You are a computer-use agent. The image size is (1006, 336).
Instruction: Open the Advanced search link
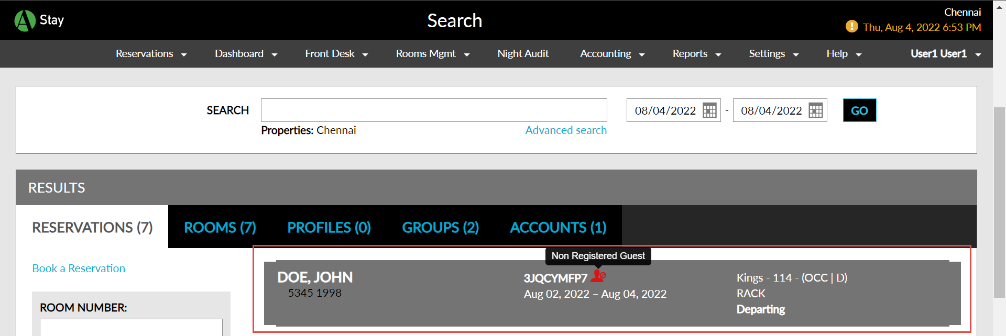[566, 130]
